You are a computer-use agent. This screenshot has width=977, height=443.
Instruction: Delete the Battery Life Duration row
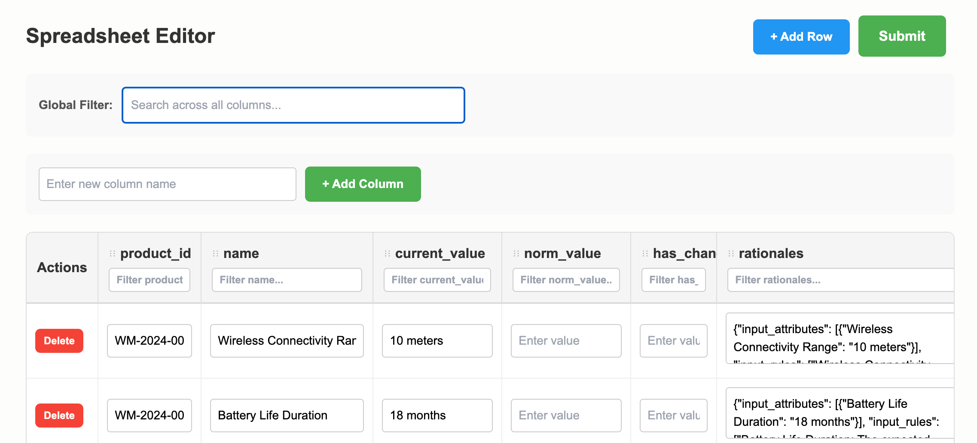click(59, 416)
